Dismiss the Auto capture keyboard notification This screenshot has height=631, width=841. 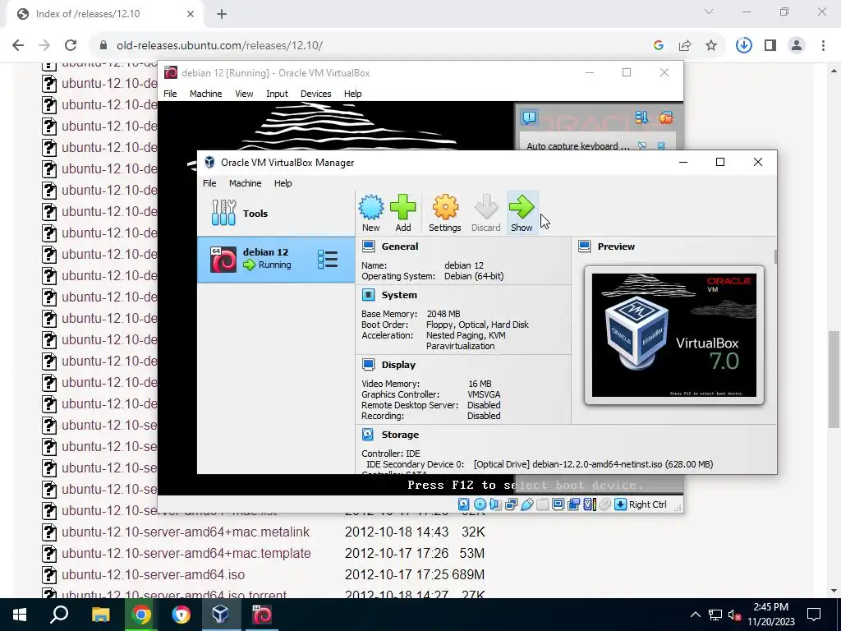click(661, 145)
